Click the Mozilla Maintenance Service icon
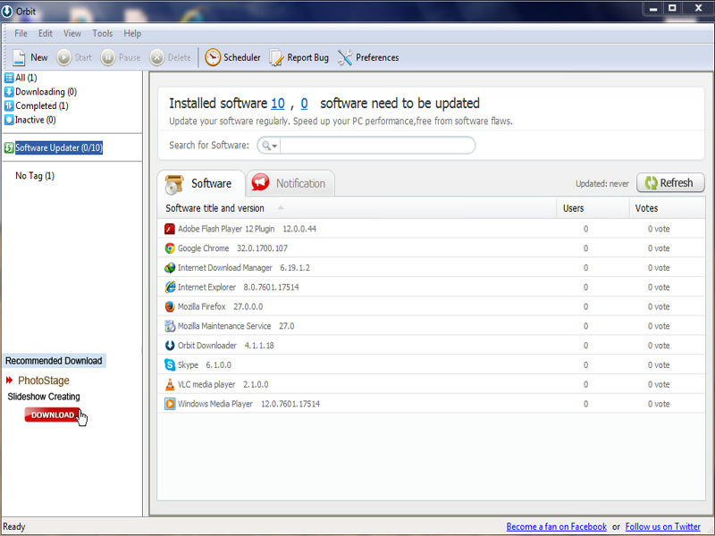715x536 pixels. (x=170, y=326)
